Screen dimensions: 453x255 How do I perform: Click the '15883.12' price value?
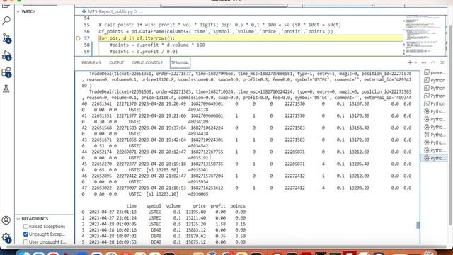pyautogui.click(x=195, y=230)
